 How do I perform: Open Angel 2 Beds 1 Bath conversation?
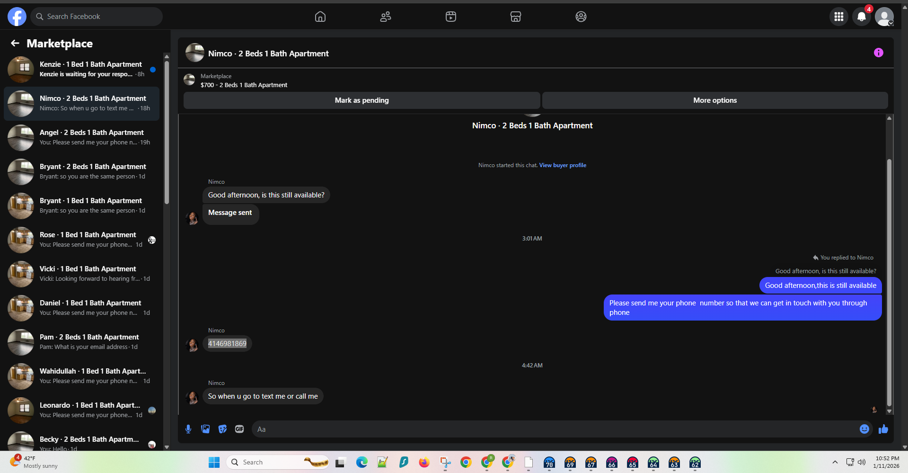coord(81,138)
